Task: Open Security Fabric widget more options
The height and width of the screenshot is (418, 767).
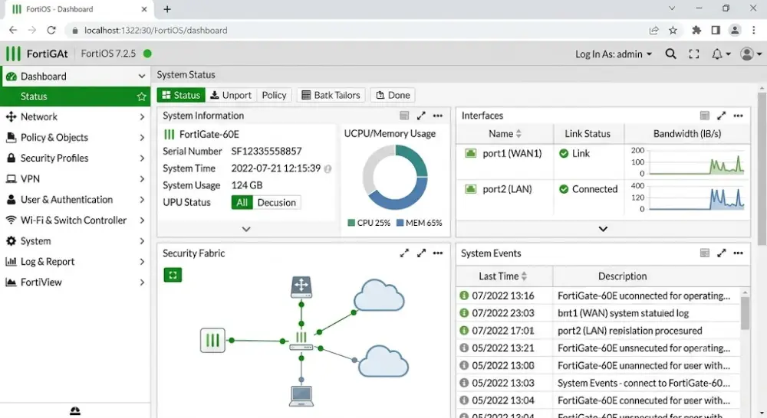Action: point(438,253)
